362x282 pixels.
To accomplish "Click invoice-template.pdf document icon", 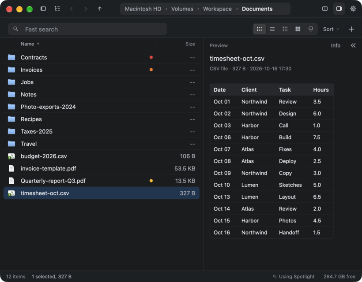I will [11, 168].
